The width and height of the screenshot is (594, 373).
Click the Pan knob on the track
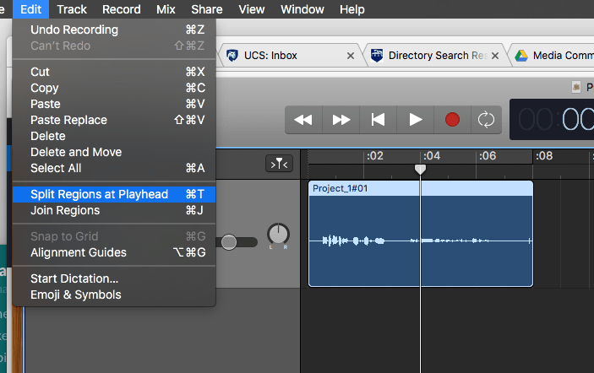279,234
